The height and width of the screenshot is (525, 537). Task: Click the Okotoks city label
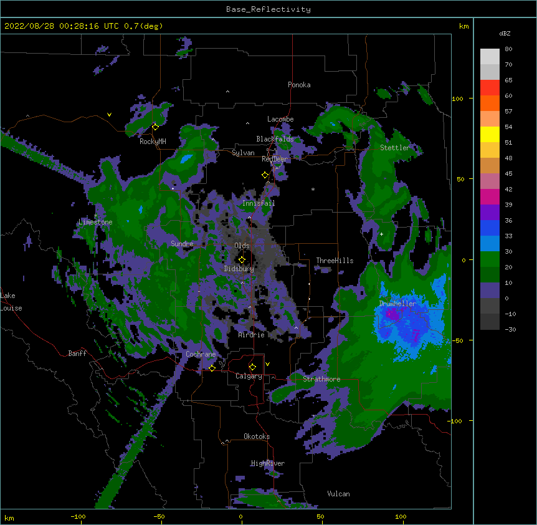coord(257,436)
